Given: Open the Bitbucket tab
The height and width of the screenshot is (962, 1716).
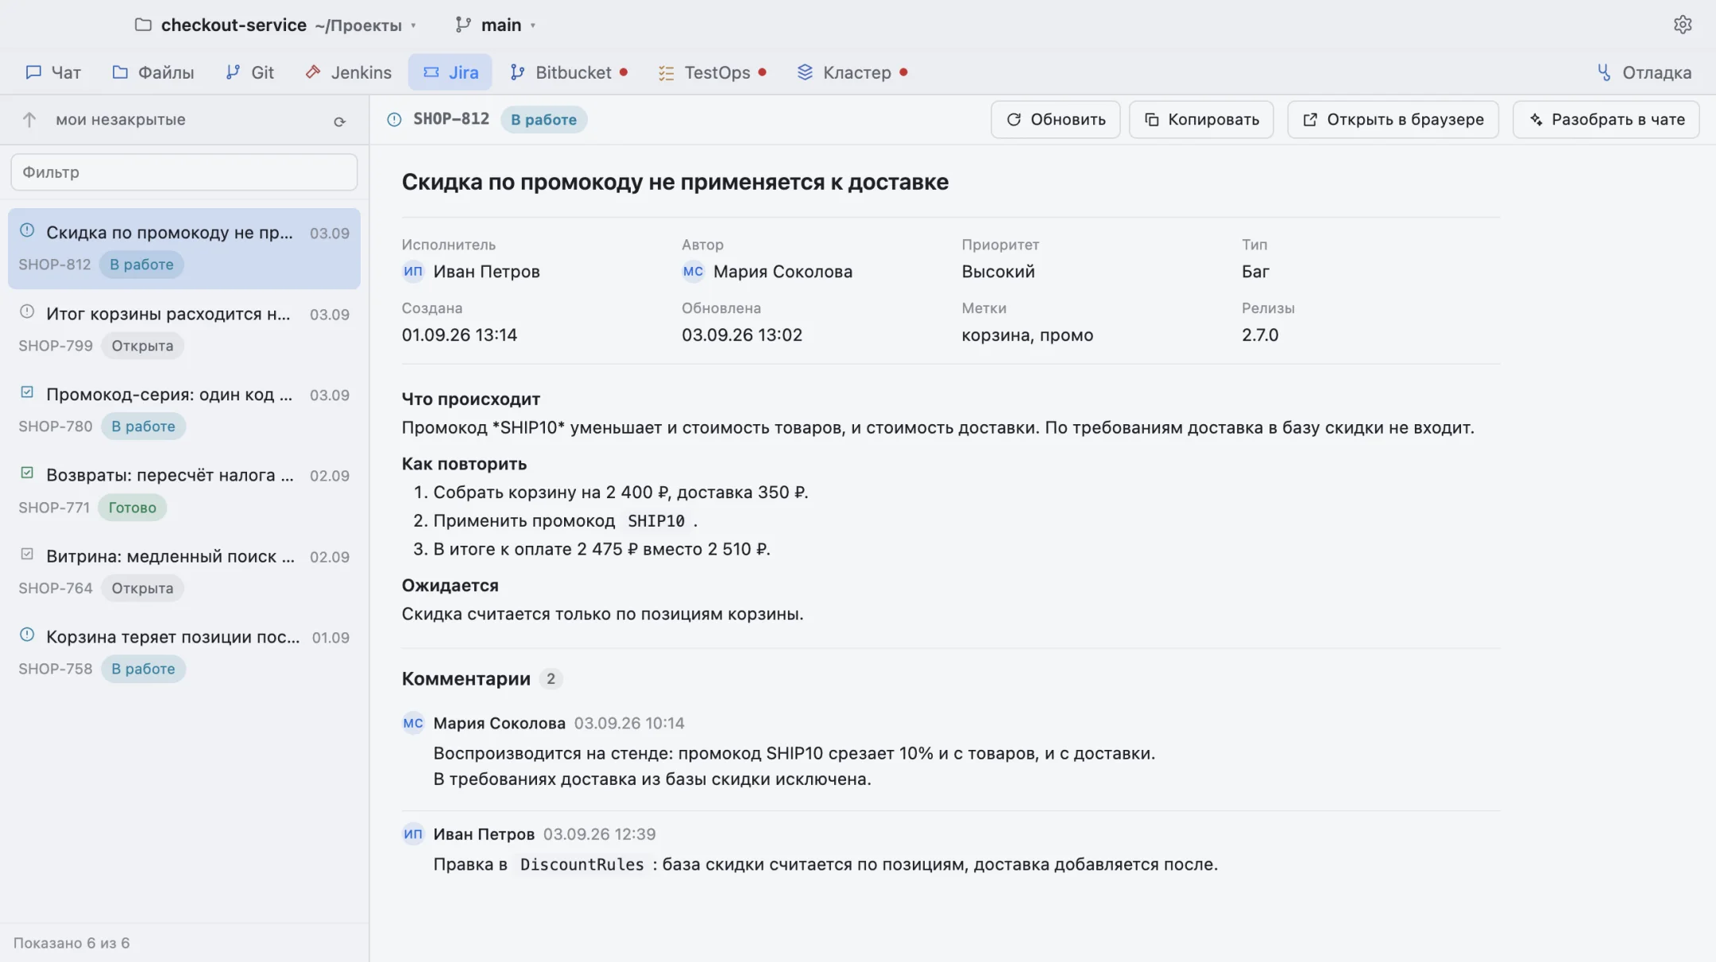Looking at the screenshot, I should (569, 72).
